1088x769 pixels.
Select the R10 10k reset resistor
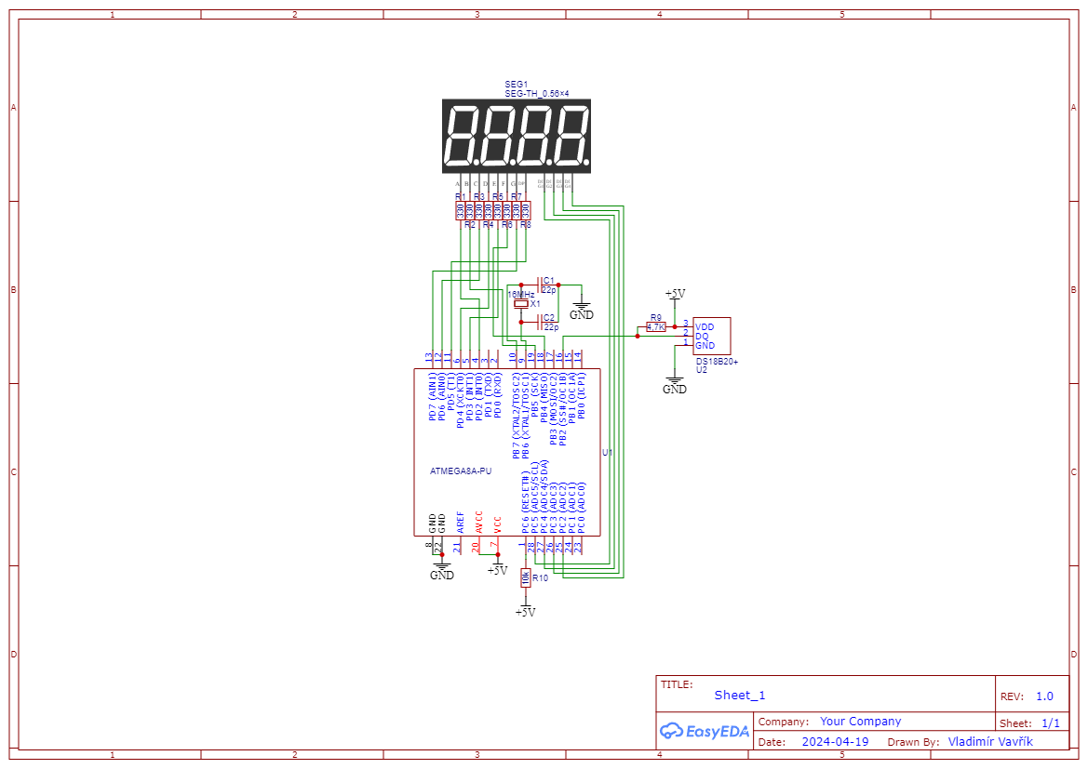pos(525,577)
